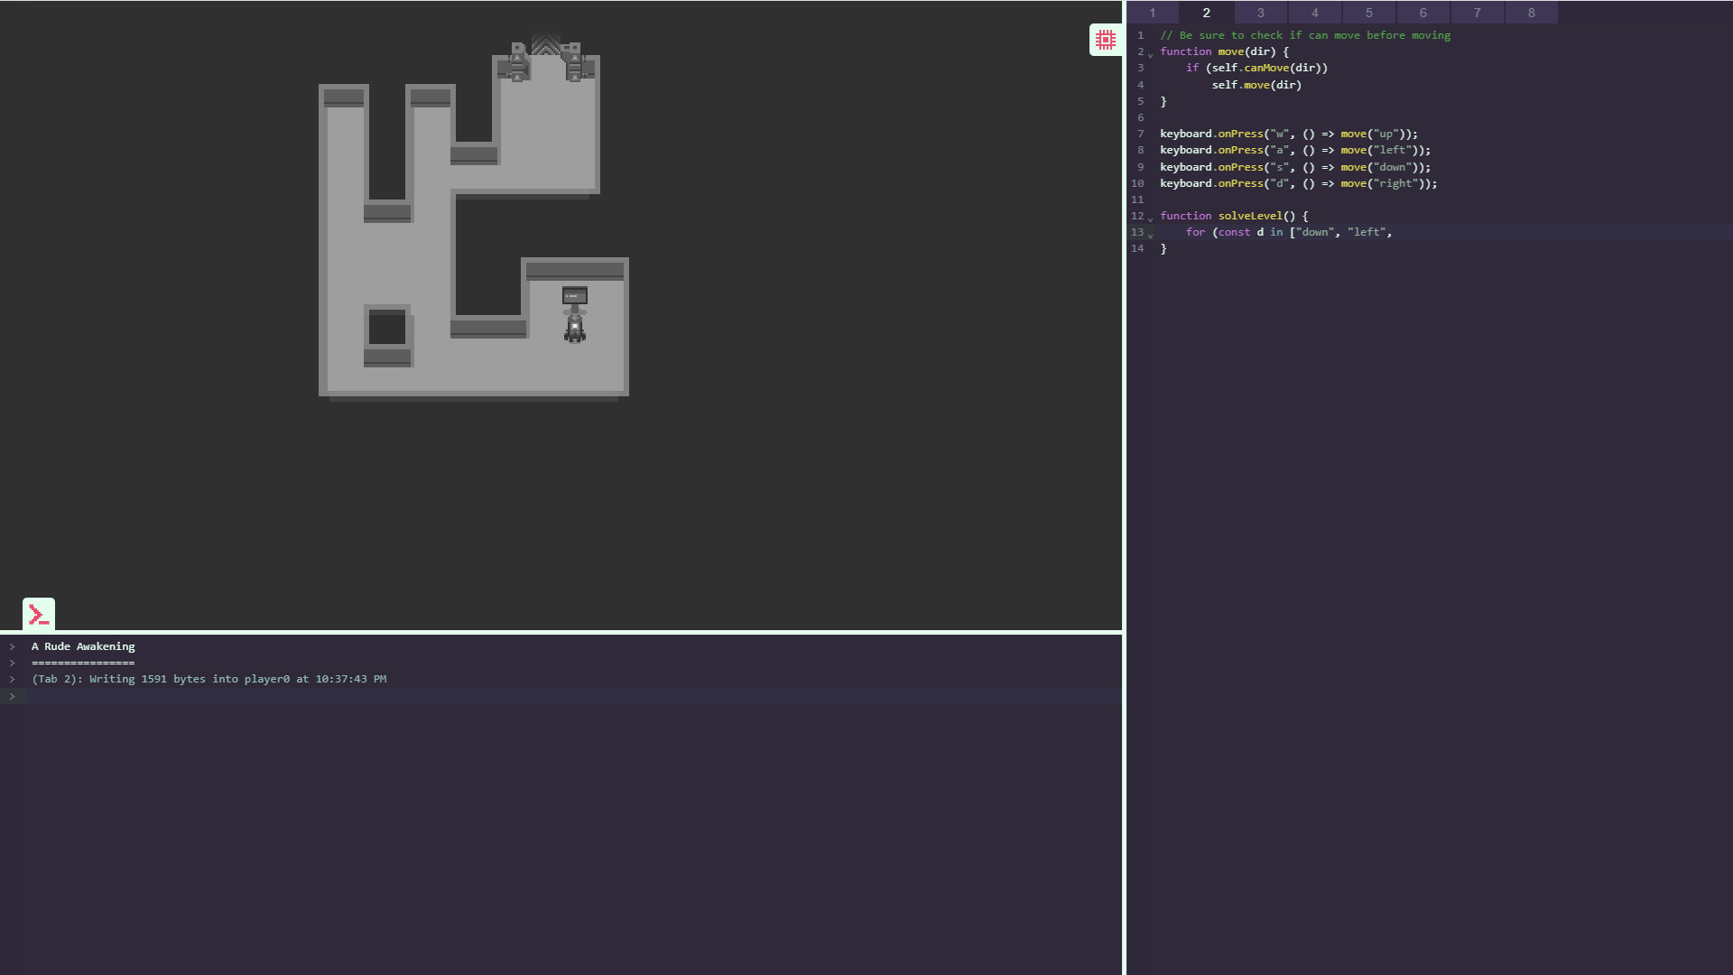Click the terminal sign above player robot

click(575, 295)
